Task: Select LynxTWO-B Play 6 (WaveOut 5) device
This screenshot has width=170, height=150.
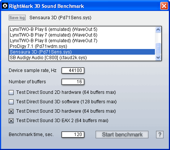Action: coord(82,29)
